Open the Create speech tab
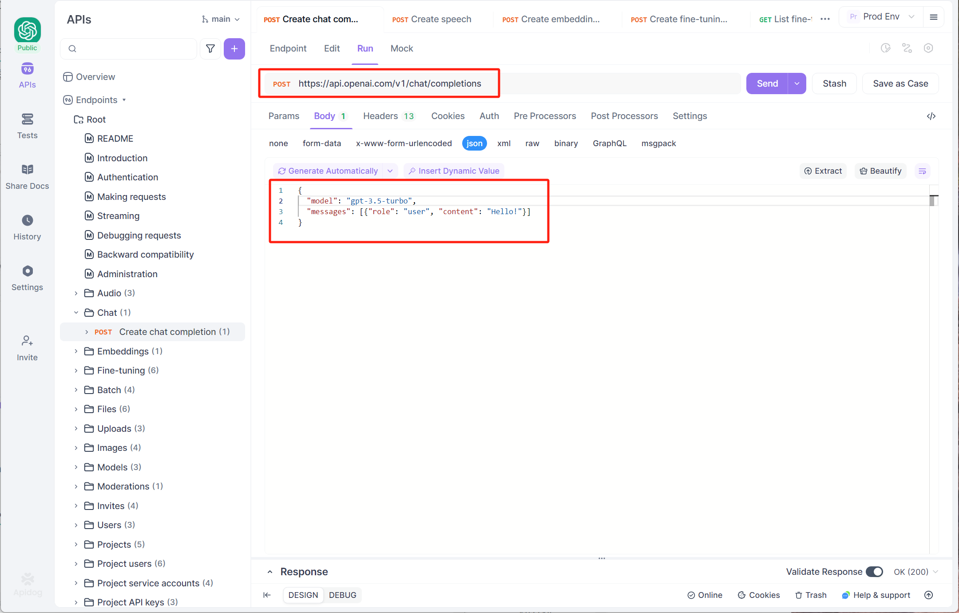Viewport: 959px width, 613px height. pyautogui.click(x=432, y=19)
